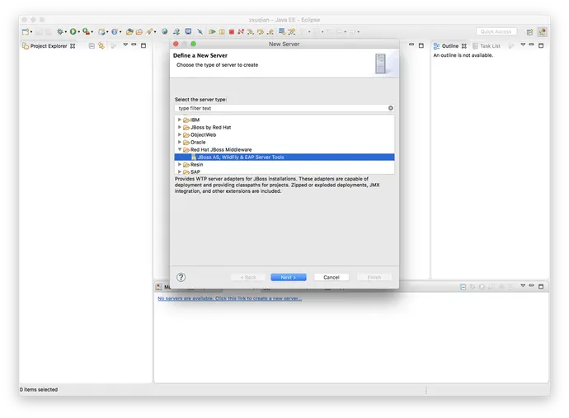Click the Open Perspective icon
Viewport: 569px width, 418px height.
point(529,32)
